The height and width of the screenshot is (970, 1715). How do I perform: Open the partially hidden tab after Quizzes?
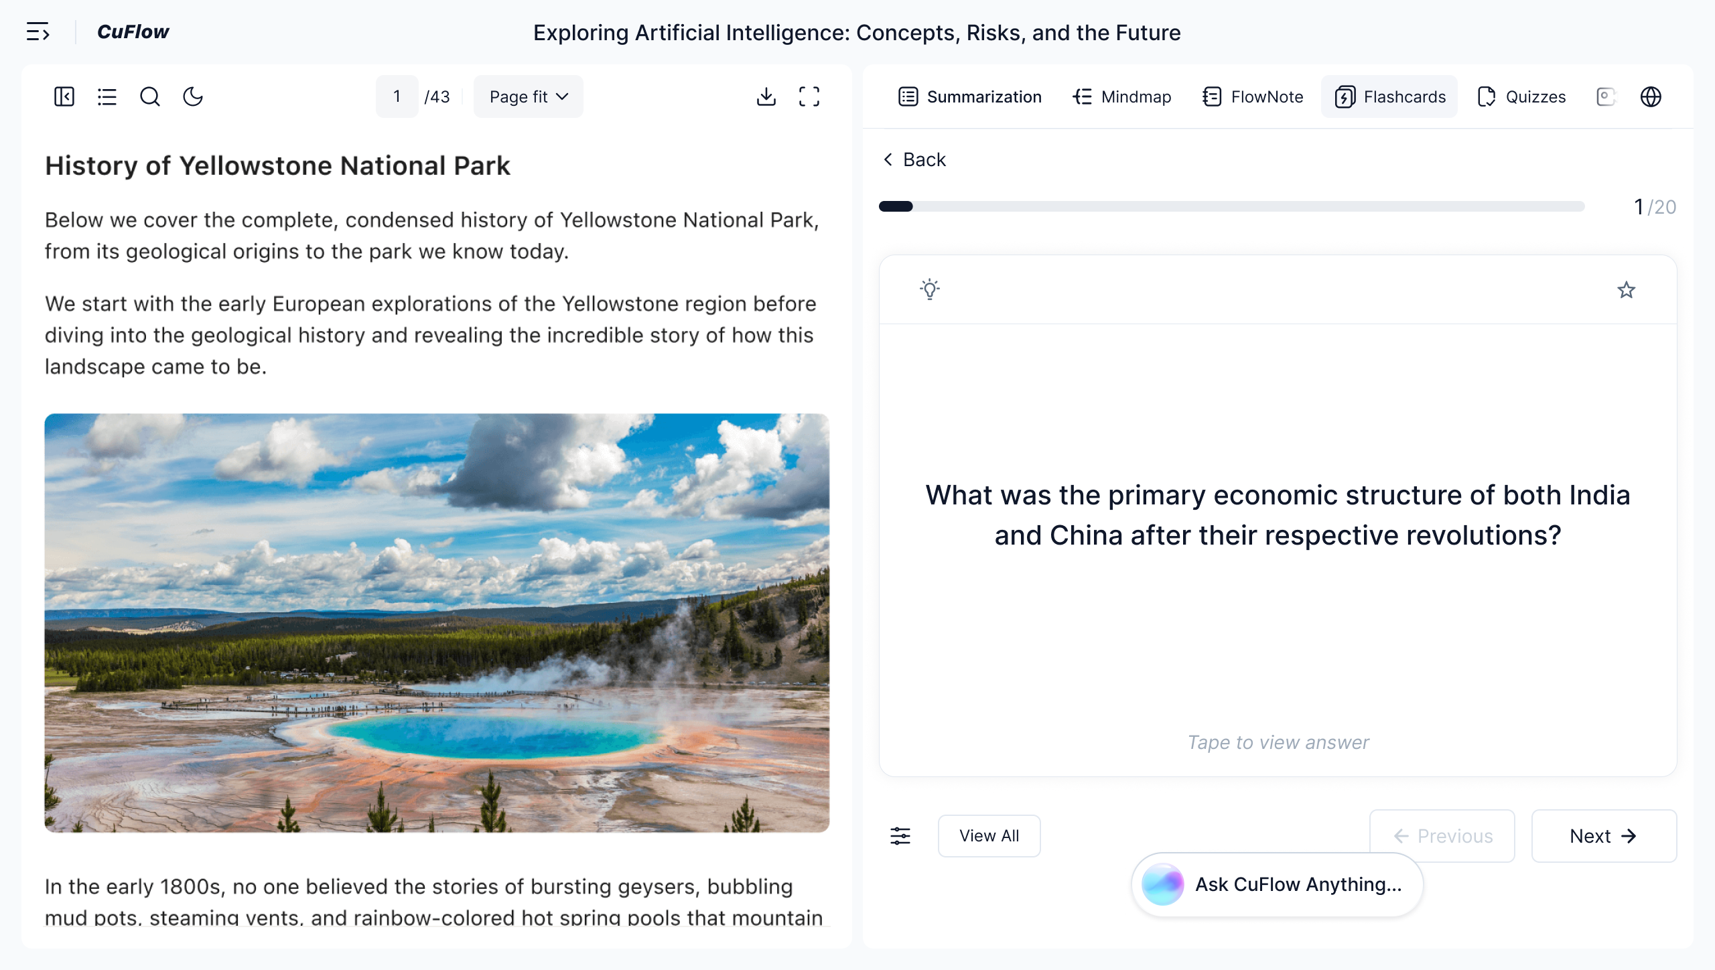point(1606,96)
